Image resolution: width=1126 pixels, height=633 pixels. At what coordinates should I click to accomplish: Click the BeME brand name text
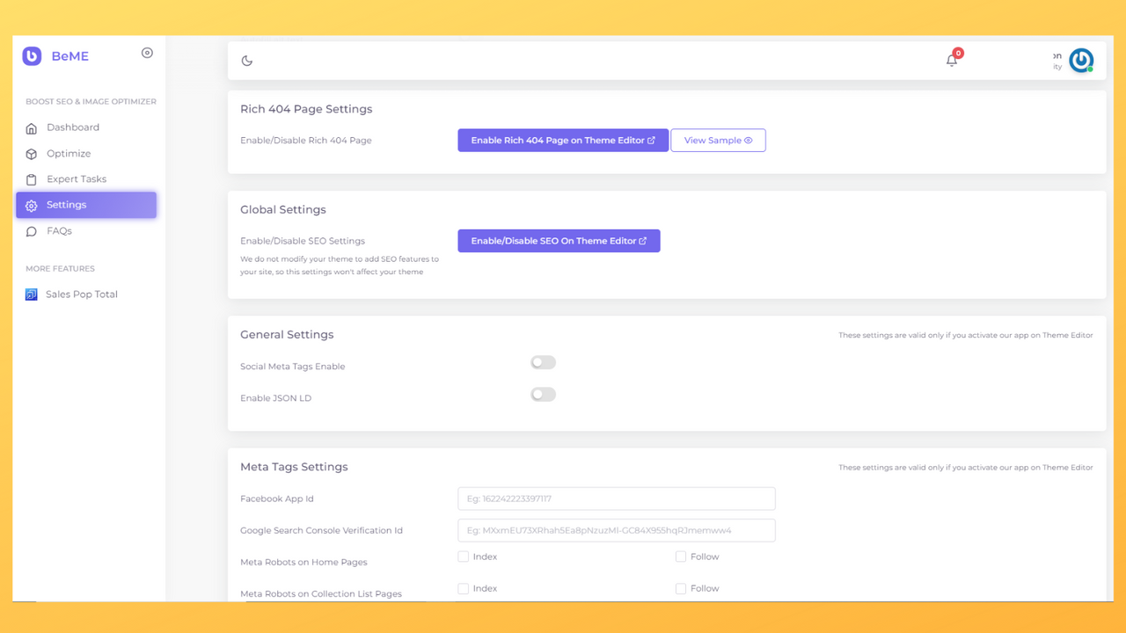tap(69, 56)
